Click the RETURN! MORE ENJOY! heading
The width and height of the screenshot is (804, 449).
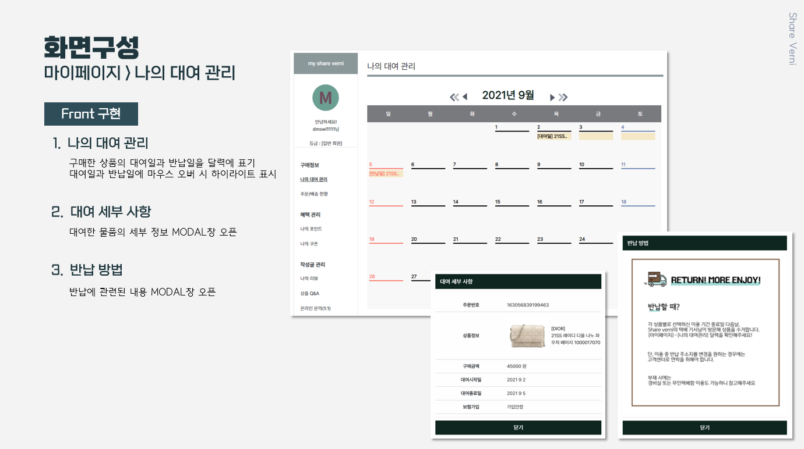pos(716,280)
